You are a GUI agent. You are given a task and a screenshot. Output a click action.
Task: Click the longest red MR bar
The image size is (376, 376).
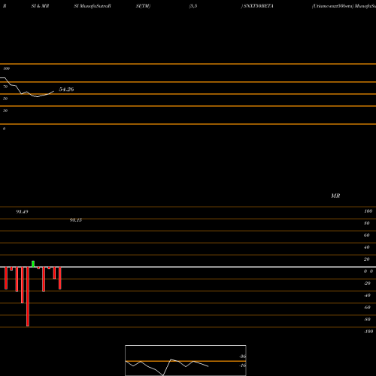click(x=28, y=296)
